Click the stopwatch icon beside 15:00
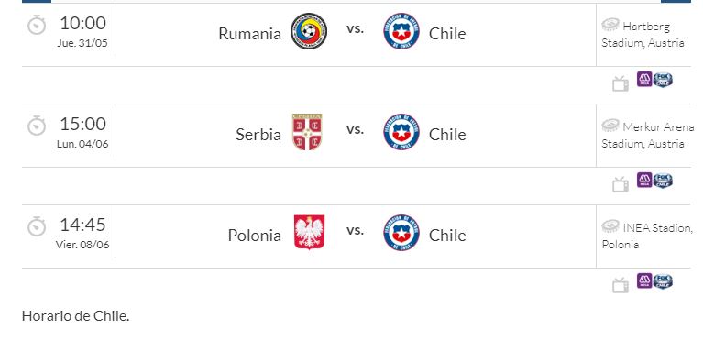Viewport: 703px width, 351px height. tap(37, 126)
